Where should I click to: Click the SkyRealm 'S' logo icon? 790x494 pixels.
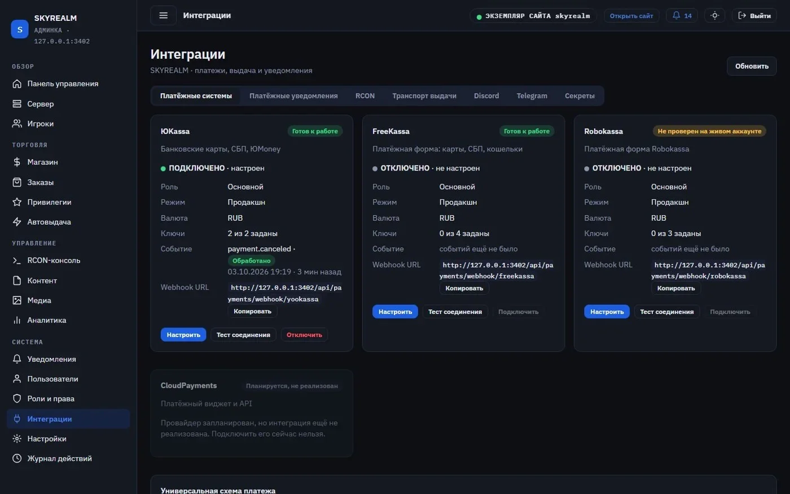coord(20,29)
